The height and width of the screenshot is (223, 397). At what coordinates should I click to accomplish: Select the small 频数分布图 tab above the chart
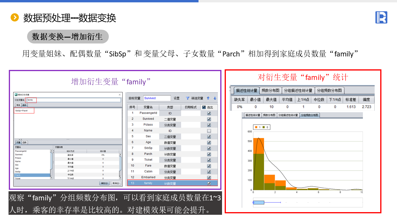tap(269, 115)
